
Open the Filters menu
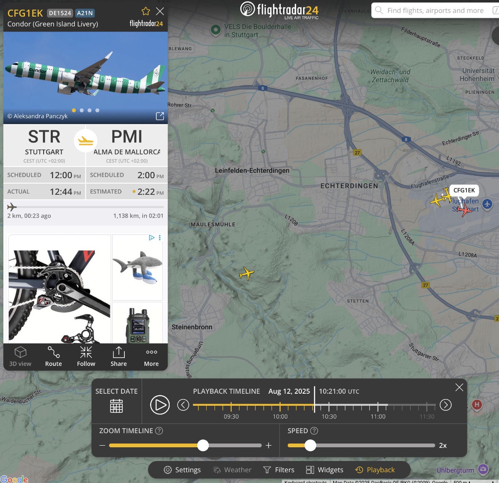279,470
